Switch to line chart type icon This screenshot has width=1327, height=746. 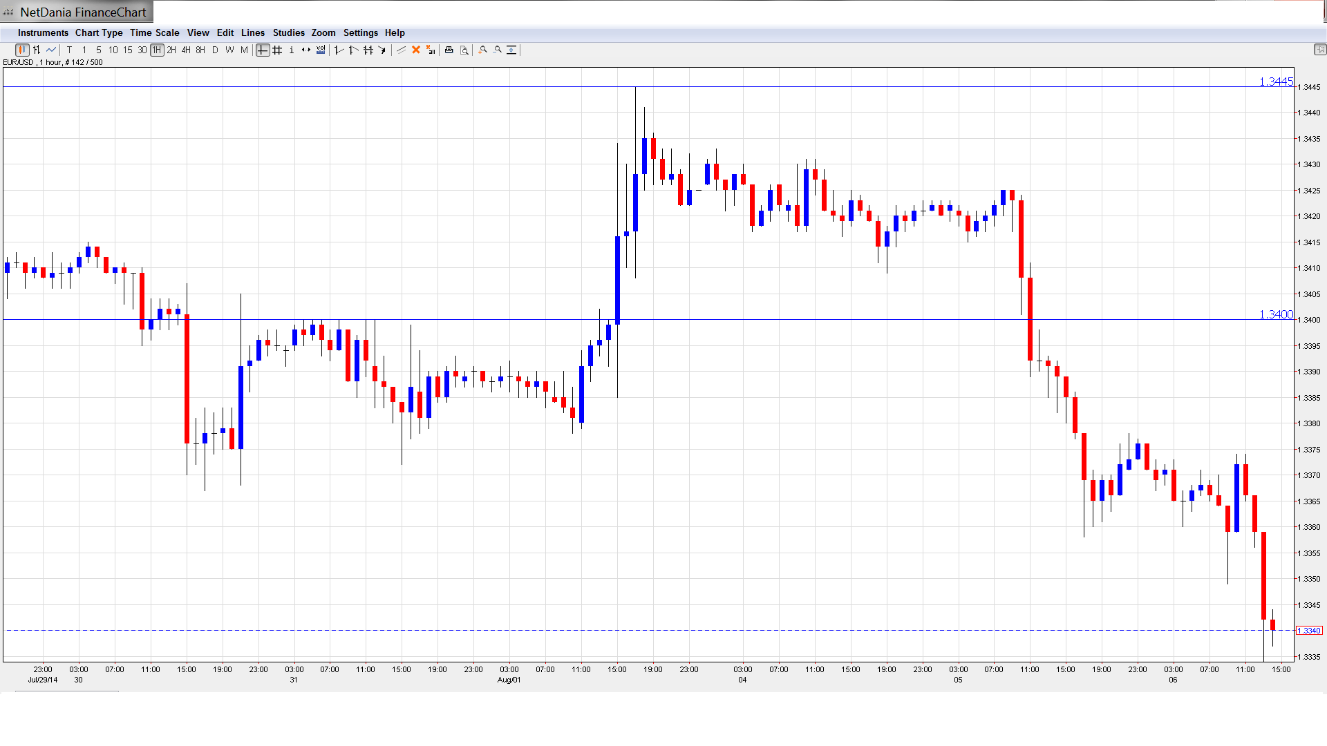(x=51, y=50)
